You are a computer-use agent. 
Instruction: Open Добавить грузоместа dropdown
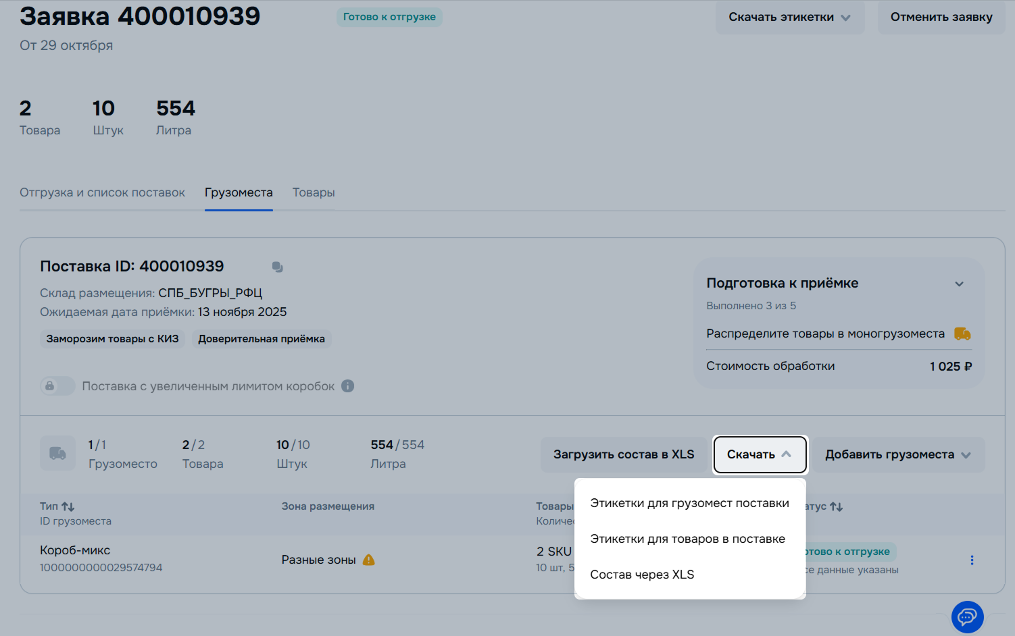pyautogui.click(x=897, y=454)
